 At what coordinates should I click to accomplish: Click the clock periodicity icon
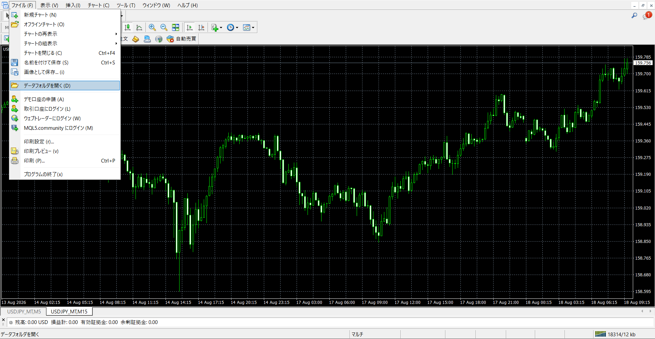click(x=231, y=28)
